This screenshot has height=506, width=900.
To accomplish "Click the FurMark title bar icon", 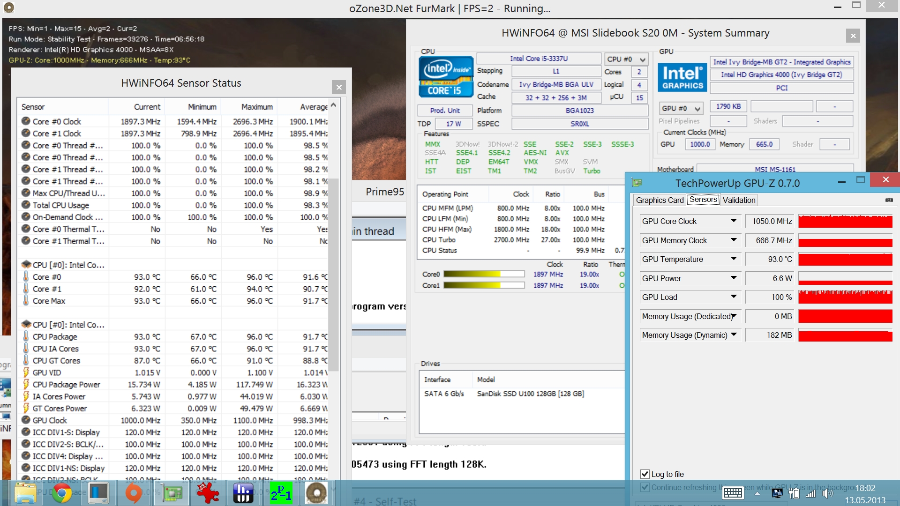I will coord(8,7).
